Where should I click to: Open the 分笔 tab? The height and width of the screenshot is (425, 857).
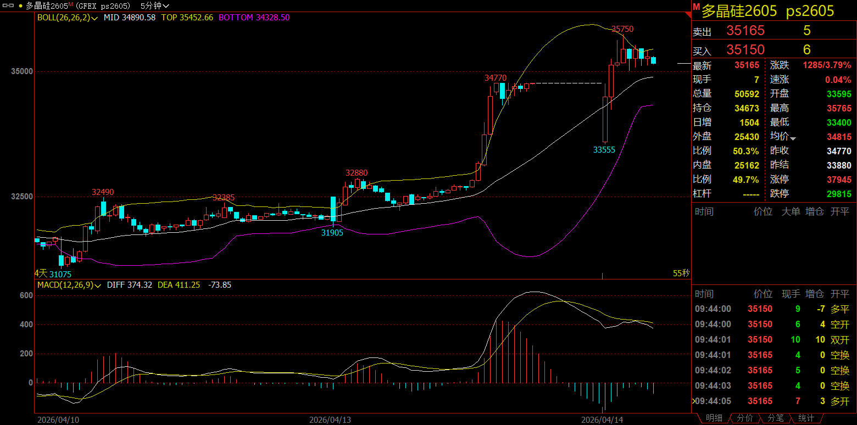(775, 418)
